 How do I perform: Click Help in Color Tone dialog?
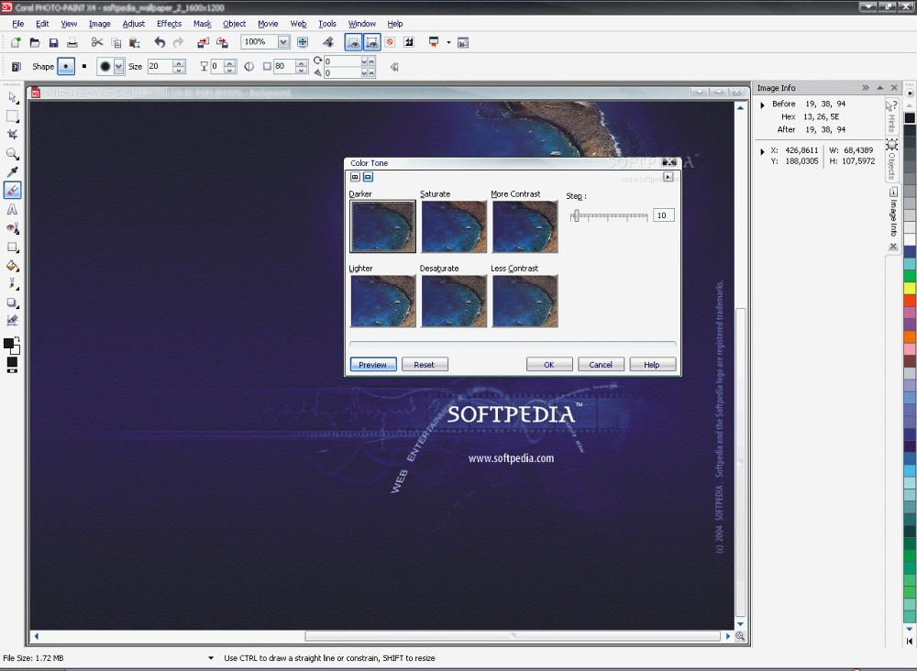(652, 364)
